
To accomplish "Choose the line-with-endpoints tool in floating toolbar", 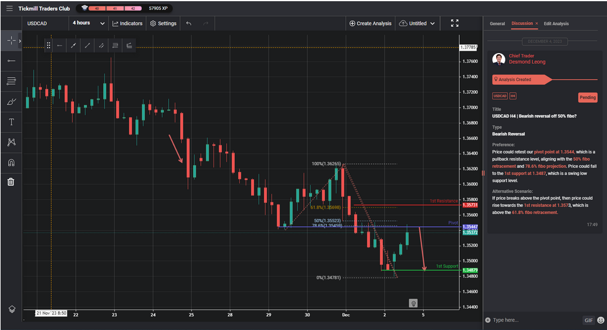I will pyautogui.click(x=73, y=45).
